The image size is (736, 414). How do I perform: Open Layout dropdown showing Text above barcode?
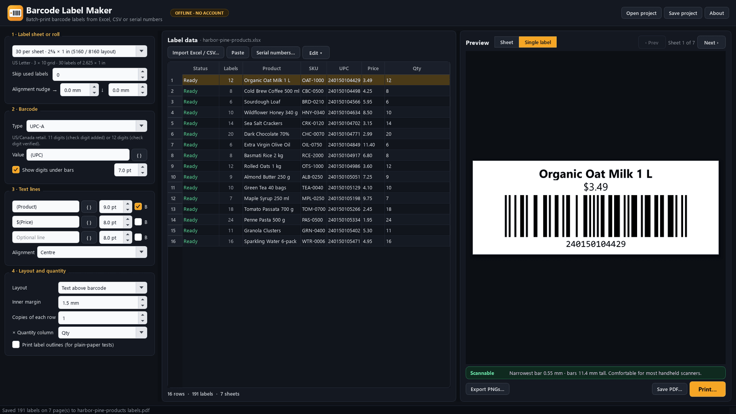(103, 287)
